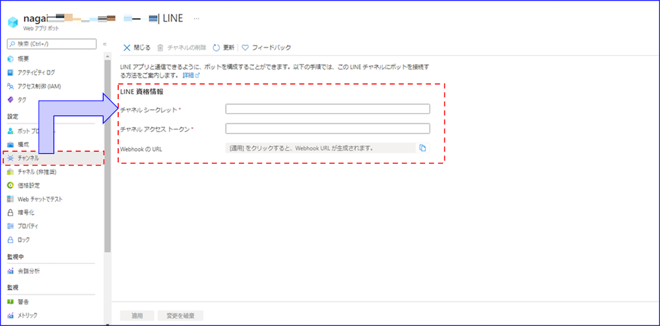Focus the チャネル シークレット input field
Screen dimensions: 660x326
tap(327, 109)
